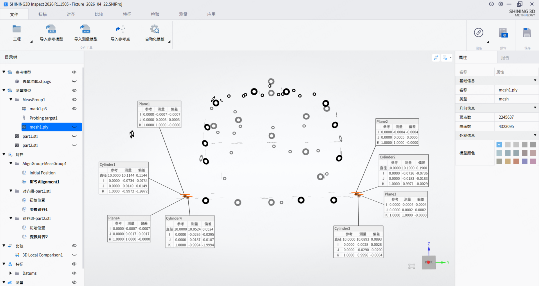Click the RPS Alignment1 icon

[x=24, y=182]
